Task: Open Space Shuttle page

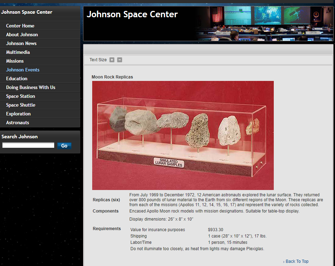Action: pyautogui.click(x=20, y=105)
